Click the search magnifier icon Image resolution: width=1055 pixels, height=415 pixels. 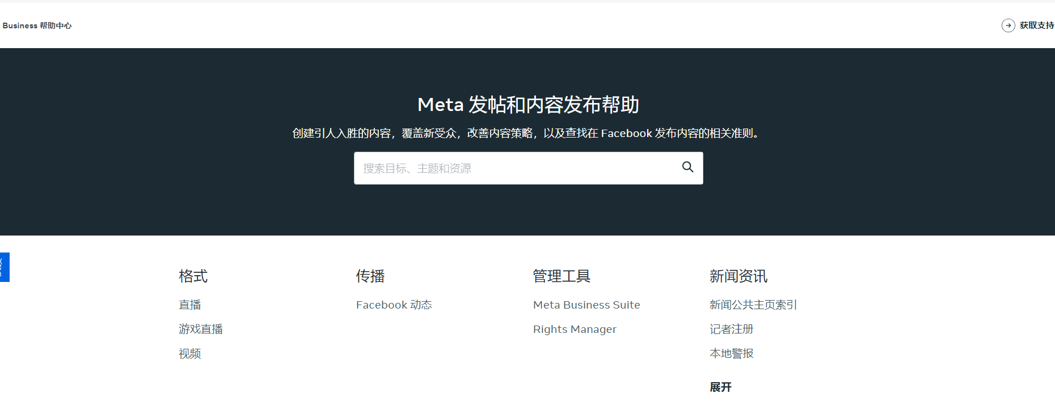pos(687,167)
